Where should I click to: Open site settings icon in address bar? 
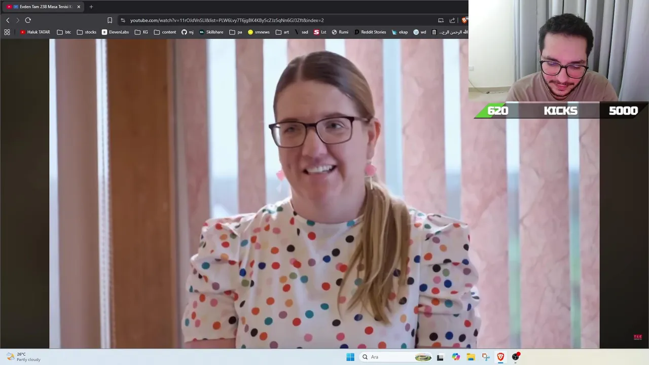pyautogui.click(x=123, y=20)
